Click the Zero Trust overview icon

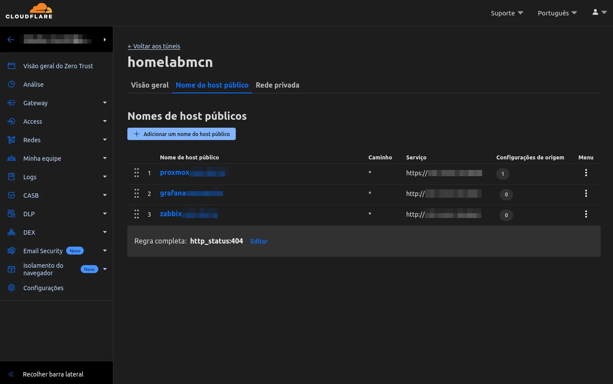pos(11,66)
